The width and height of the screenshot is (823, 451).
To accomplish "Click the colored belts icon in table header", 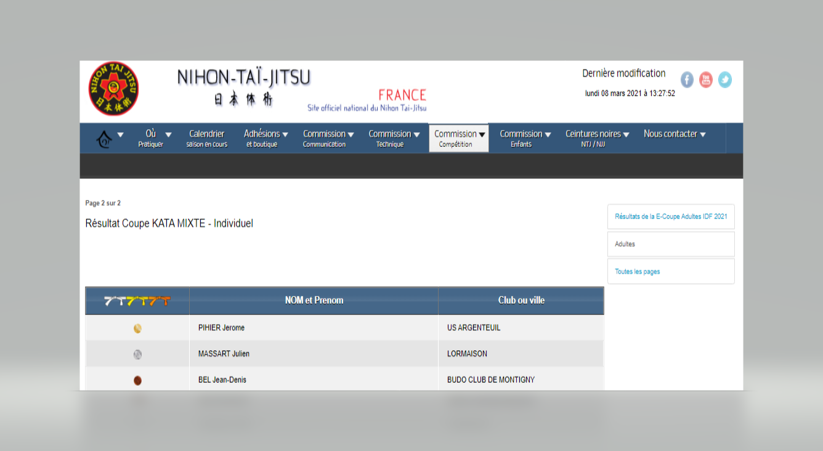I will 137,301.
